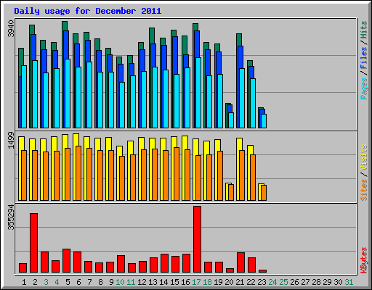The height and width of the screenshot is (290, 372).
Task: Click the orange Sites bar for day 22
Action: [253, 178]
